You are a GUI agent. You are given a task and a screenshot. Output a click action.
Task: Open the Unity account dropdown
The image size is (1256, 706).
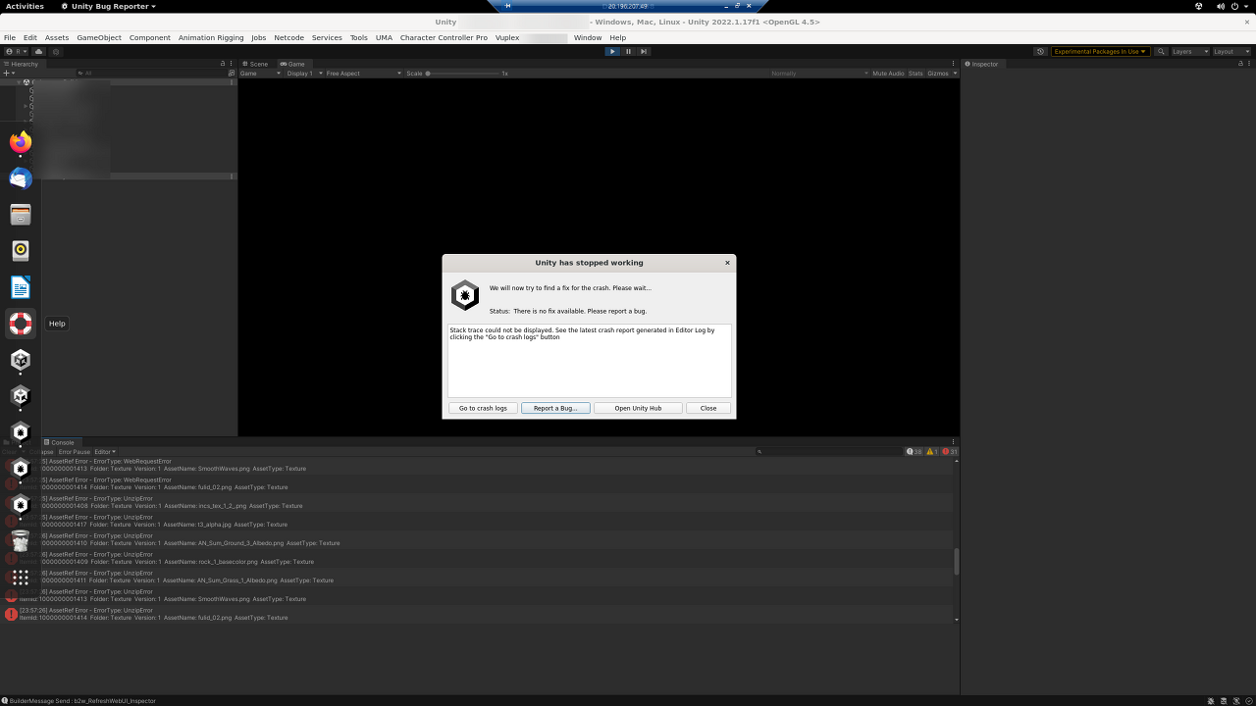(x=14, y=51)
